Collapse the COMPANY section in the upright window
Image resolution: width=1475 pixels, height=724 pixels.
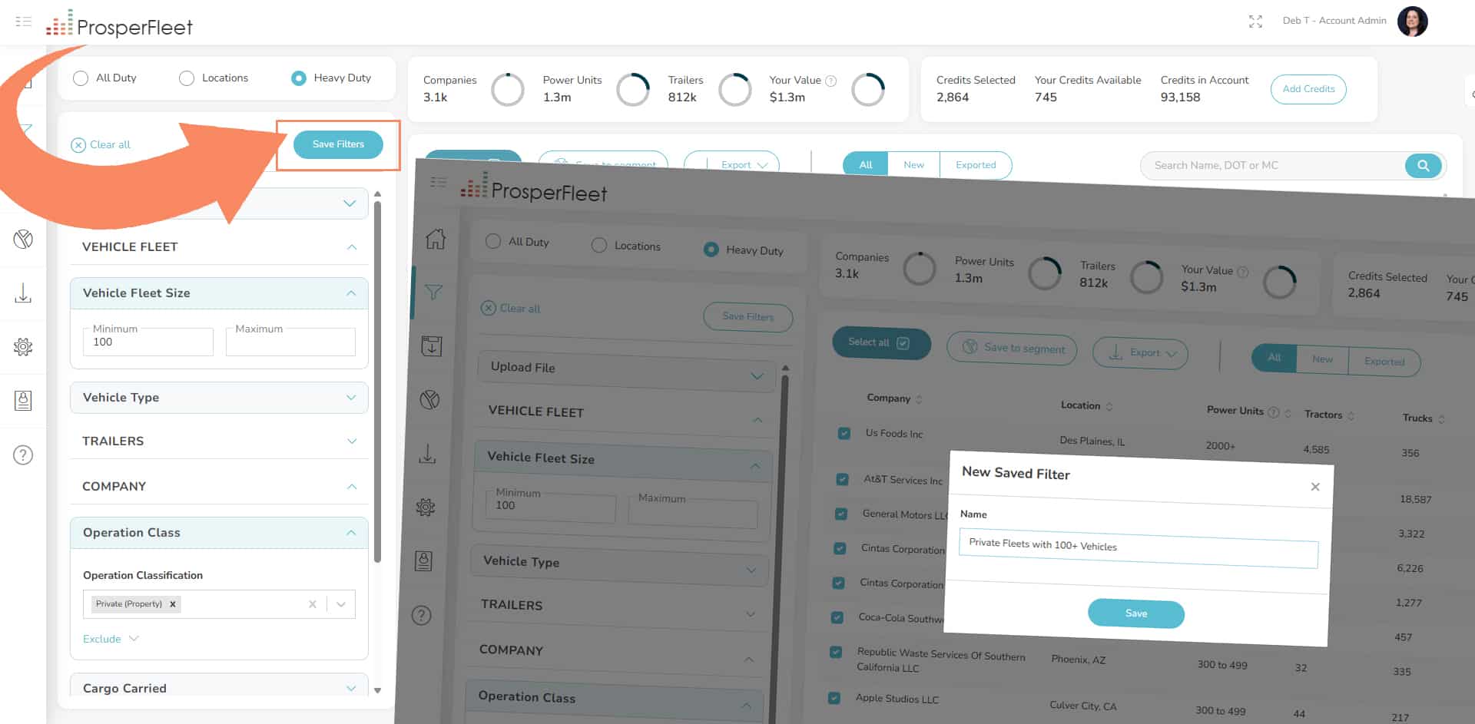pos(352,487)
